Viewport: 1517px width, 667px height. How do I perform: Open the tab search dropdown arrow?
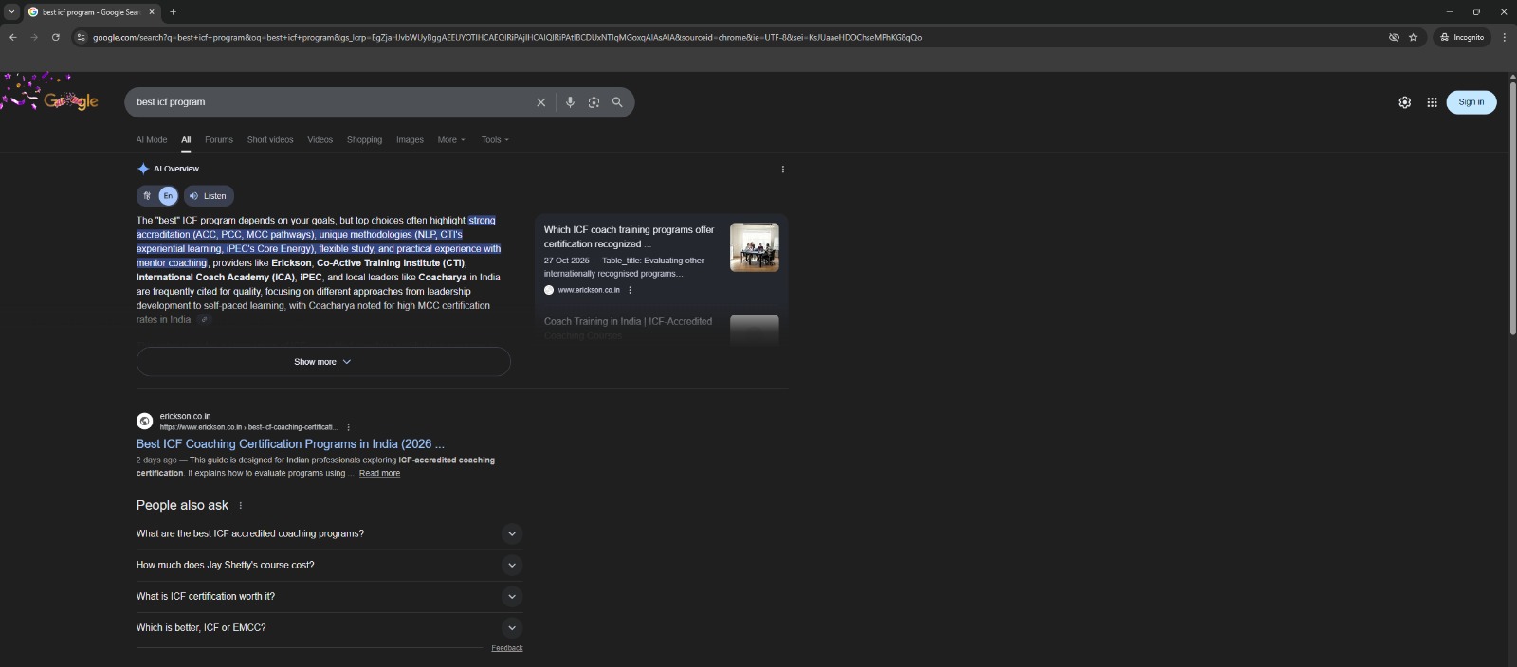[11, 11]
